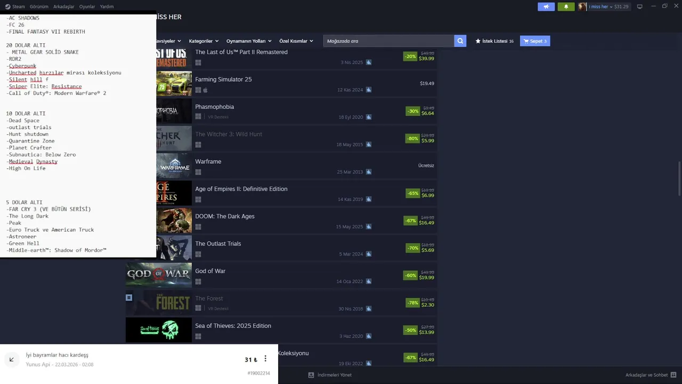Click review thumbs-up icon on Phasmophobia row
Screen dimensions: 682x384
[369, 117]
